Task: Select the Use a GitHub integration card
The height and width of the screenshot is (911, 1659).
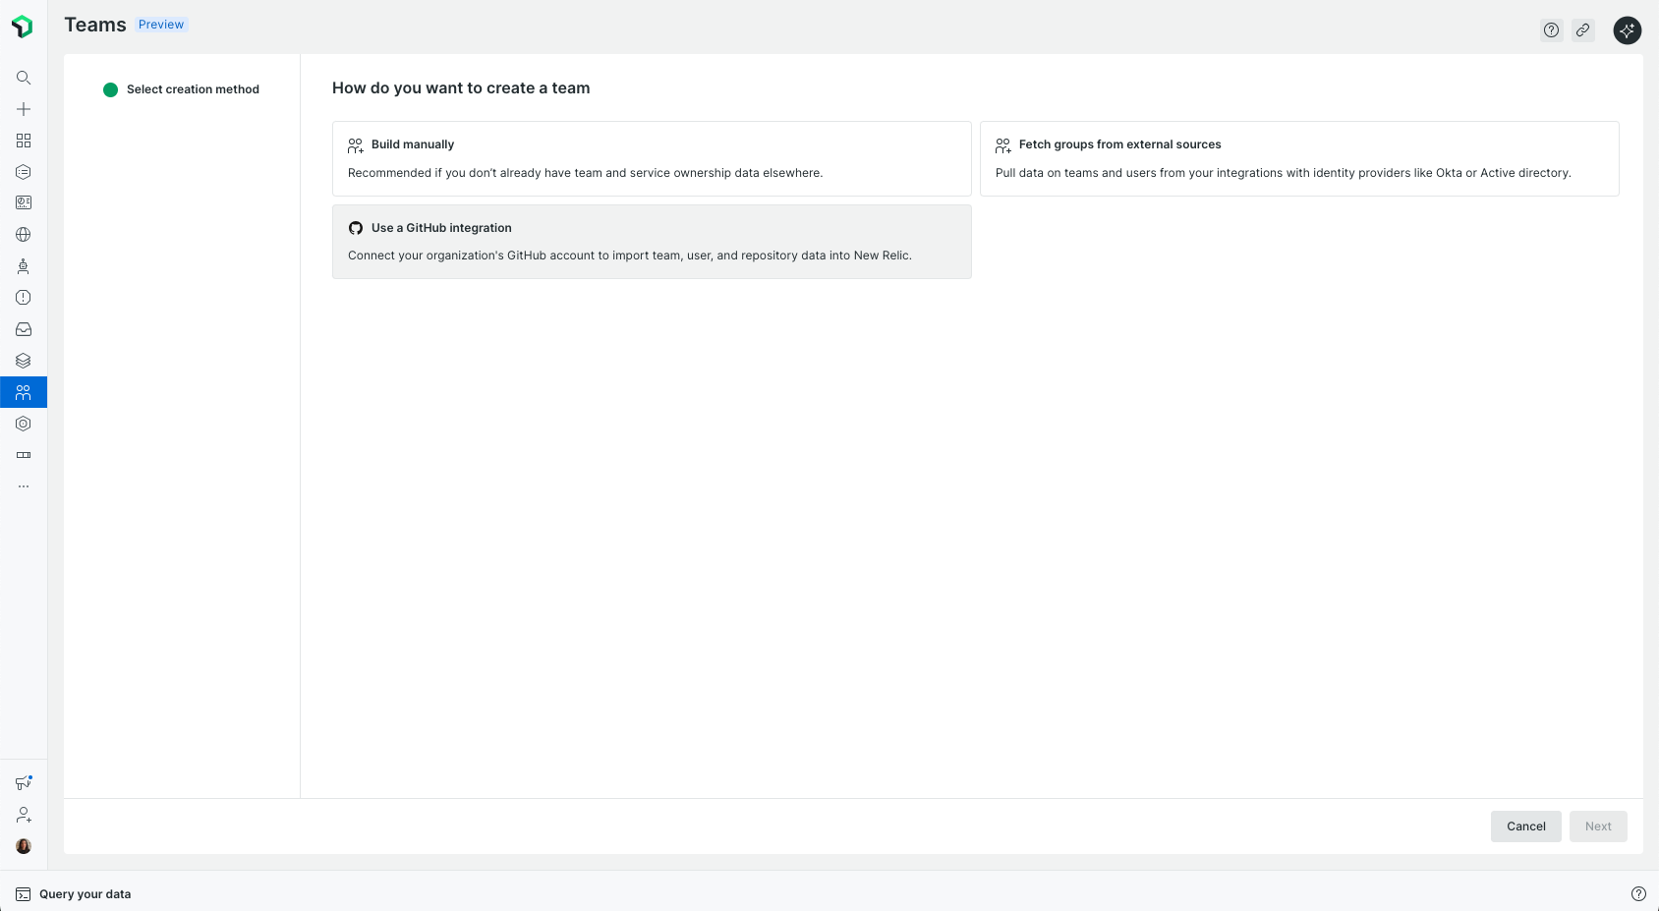Action: click(652, 242)
